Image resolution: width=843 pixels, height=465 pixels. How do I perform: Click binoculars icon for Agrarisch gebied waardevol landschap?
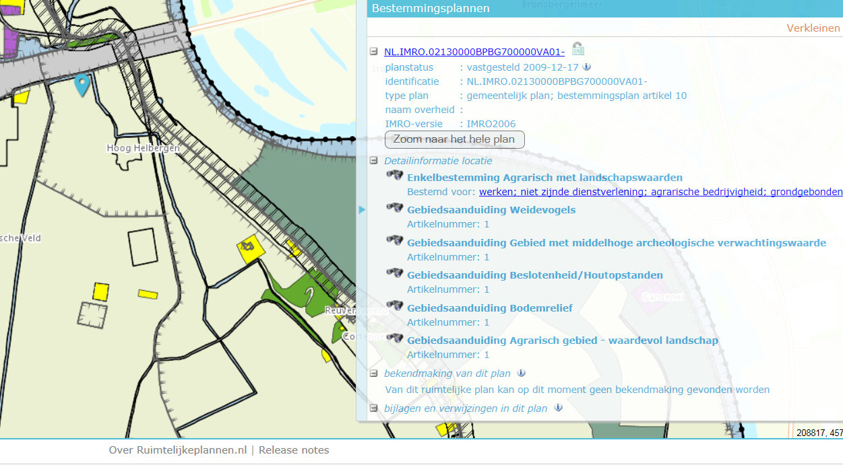(x=395, y=338)
